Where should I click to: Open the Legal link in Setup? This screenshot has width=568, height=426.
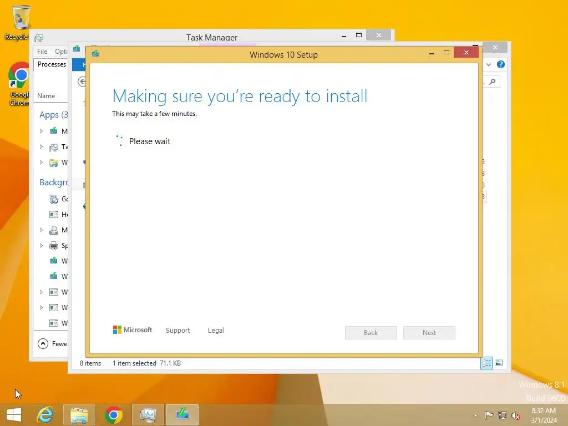(x=216, y=331)
